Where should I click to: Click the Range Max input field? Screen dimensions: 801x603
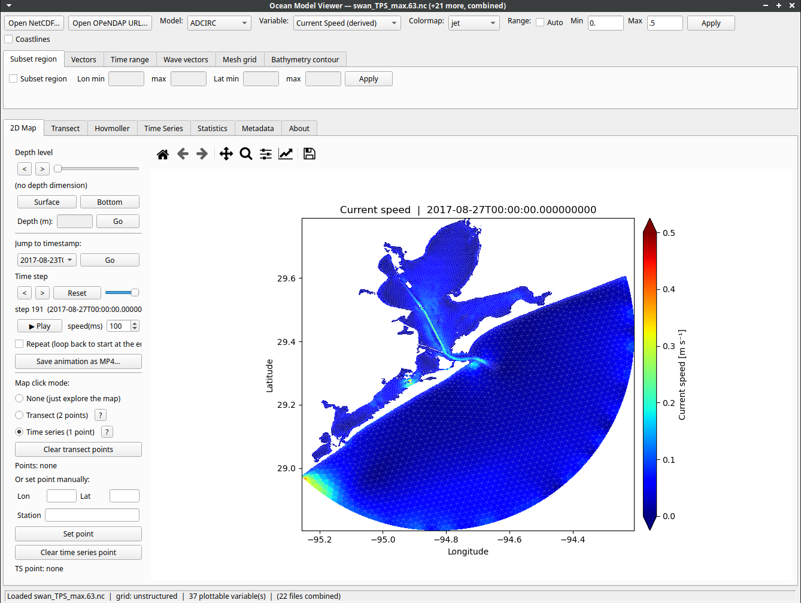665,23
